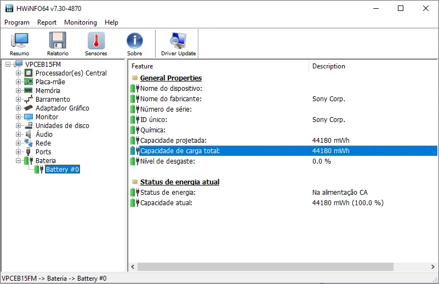The height and width of the screenshot is (284, 439).
Task: Click the Rede network icon
Action: point(28,143)
